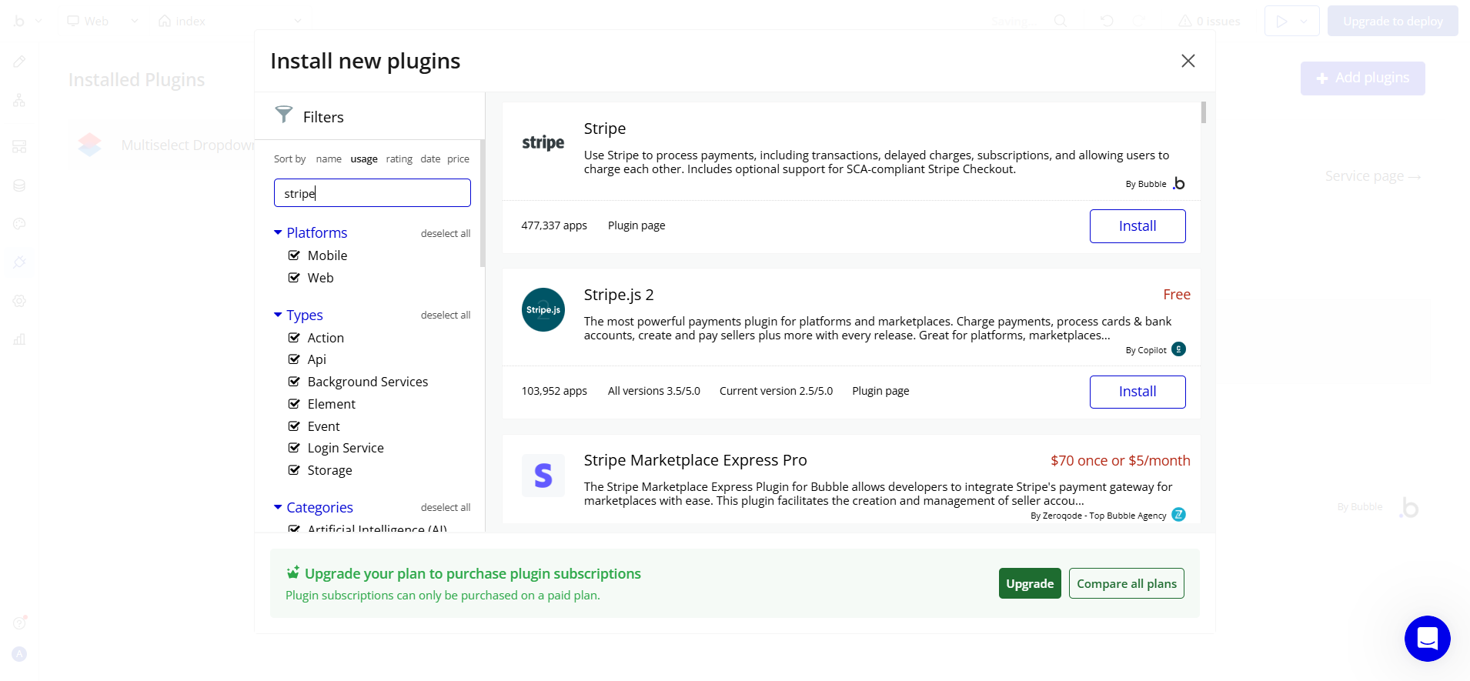Uncheck the Background Services checkbox
This screenshot has height=681, width=1470.
coord(294,382)
